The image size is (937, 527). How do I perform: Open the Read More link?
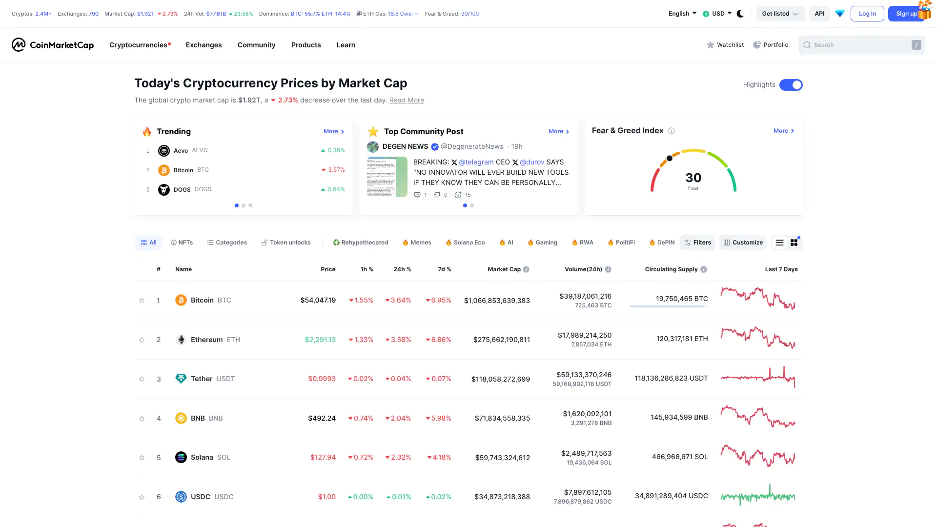click(x=406, y=100)
